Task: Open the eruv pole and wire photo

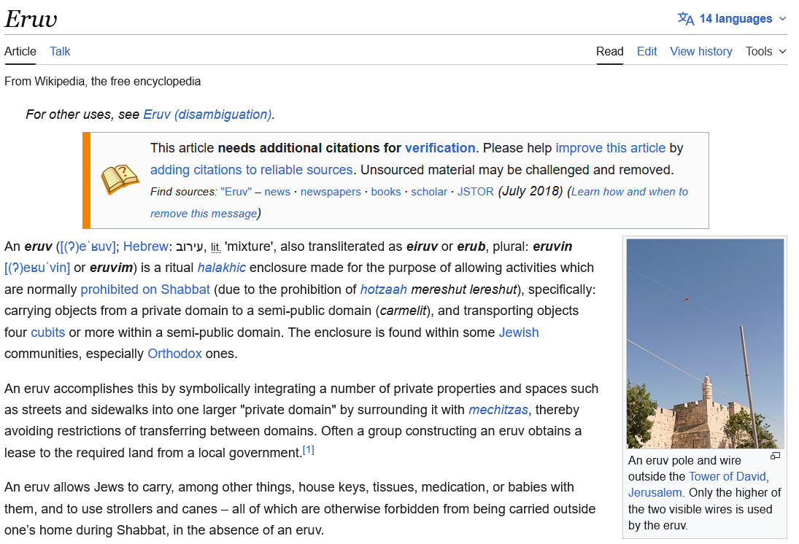Action: coord(706,343)
